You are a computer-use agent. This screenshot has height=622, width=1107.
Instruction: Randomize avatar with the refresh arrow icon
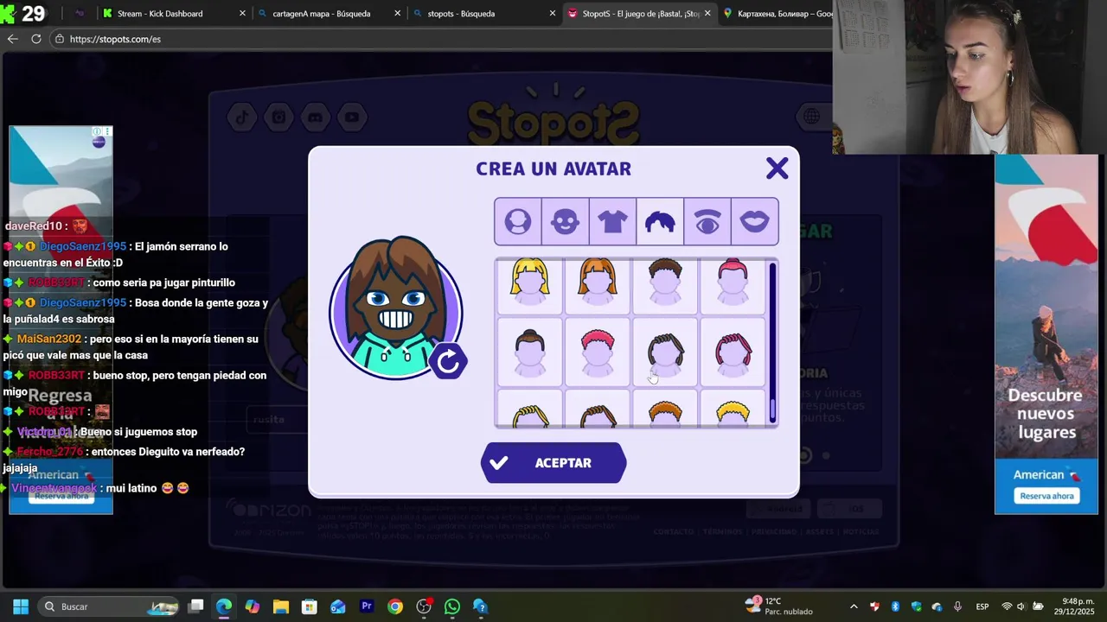(448, 361)
